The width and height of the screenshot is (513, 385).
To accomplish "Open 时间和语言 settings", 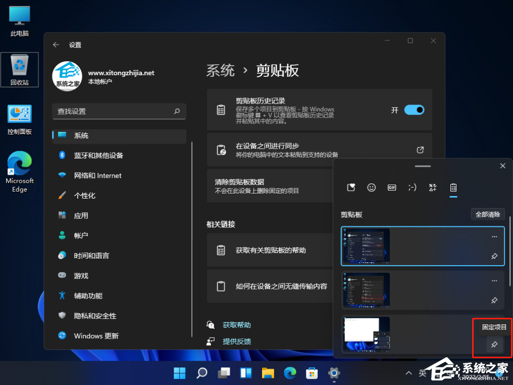I will [119, 256].
